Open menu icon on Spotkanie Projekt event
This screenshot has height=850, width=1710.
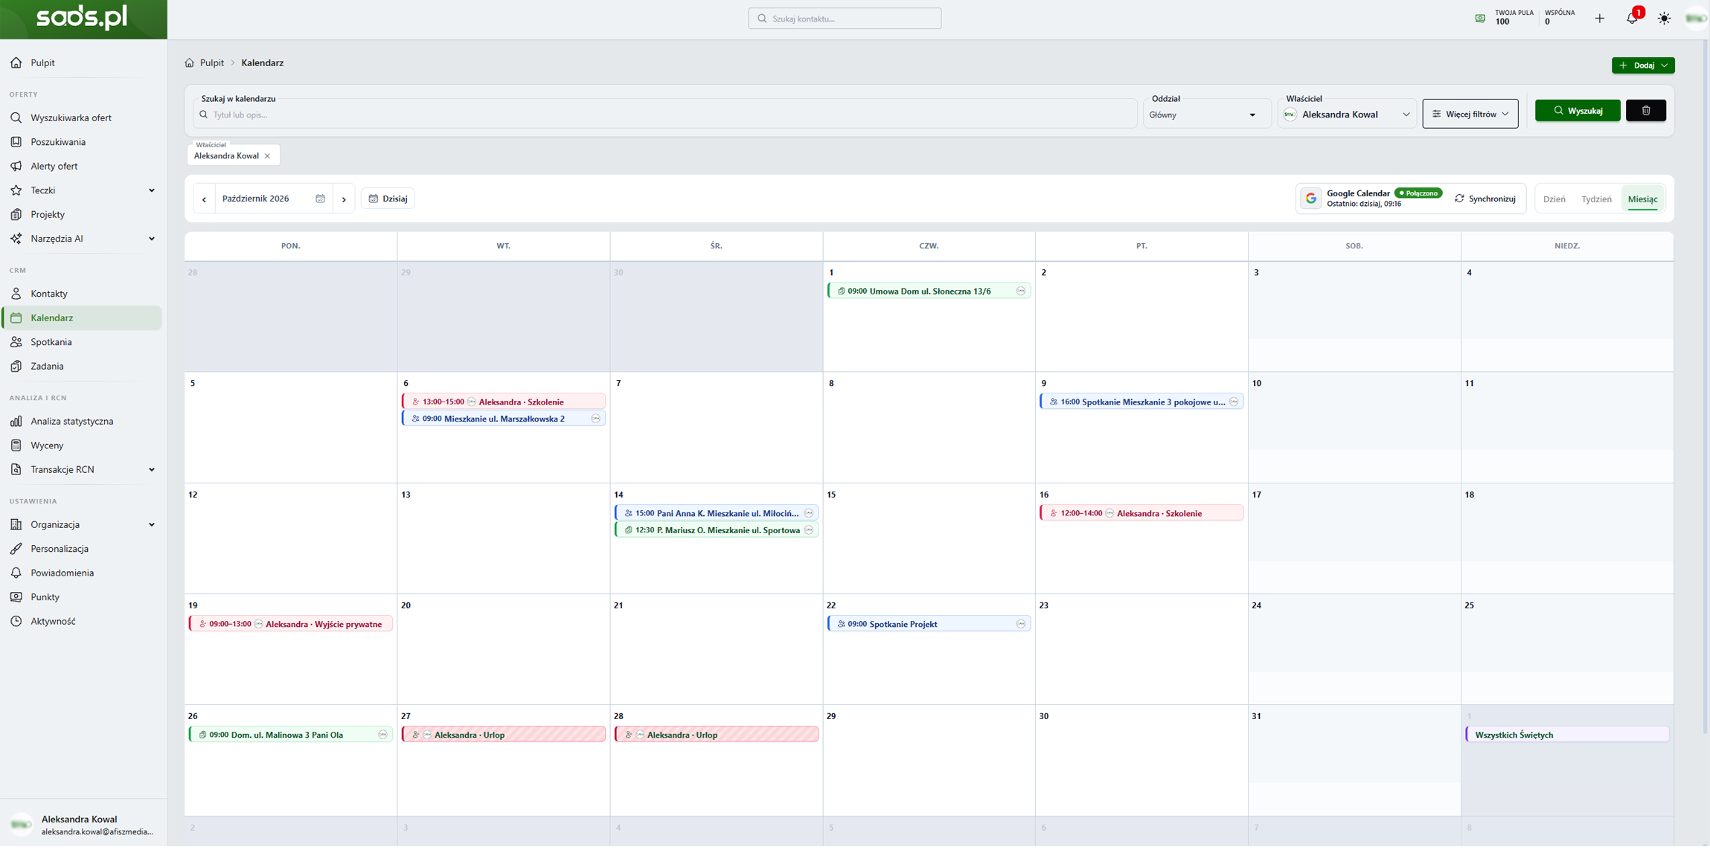pyautogui.click(x=1021, y=625)
